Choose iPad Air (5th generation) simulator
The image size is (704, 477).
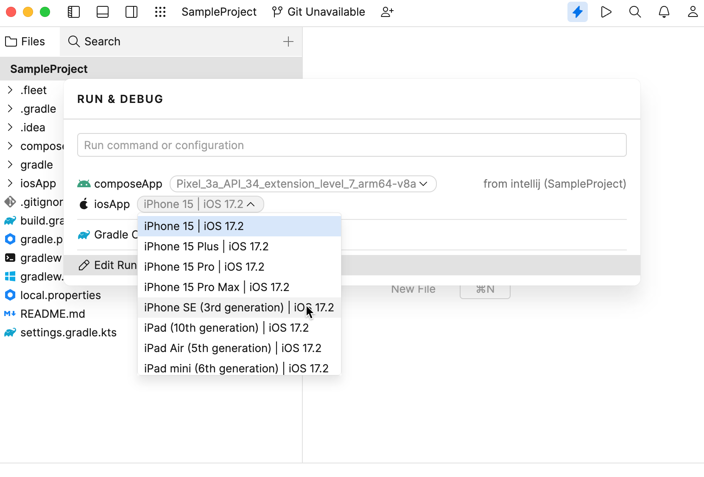coord(239,348)
